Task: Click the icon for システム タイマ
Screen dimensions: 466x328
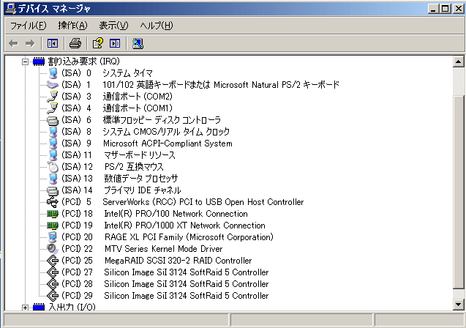Action: point(53,73)
